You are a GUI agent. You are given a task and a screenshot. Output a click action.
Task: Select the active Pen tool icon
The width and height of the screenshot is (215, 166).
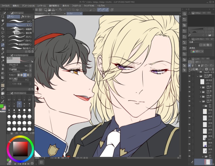point(3,45)
